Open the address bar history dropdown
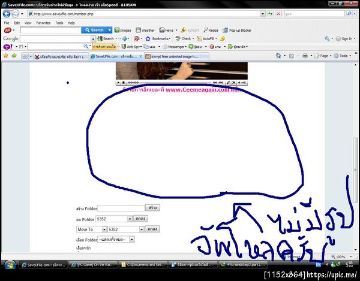 pos(263,14)
